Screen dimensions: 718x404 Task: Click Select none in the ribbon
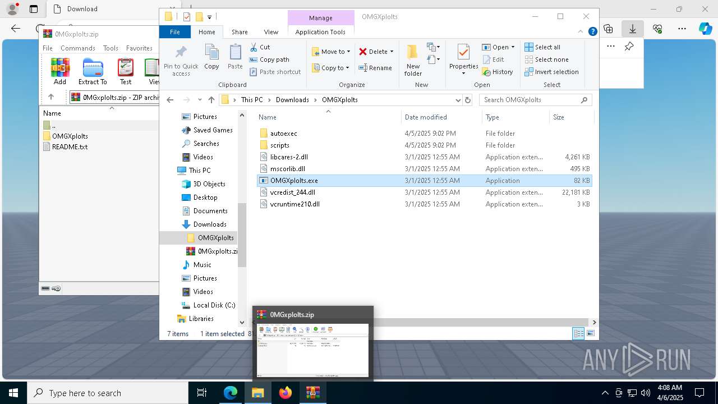[546, 59]
